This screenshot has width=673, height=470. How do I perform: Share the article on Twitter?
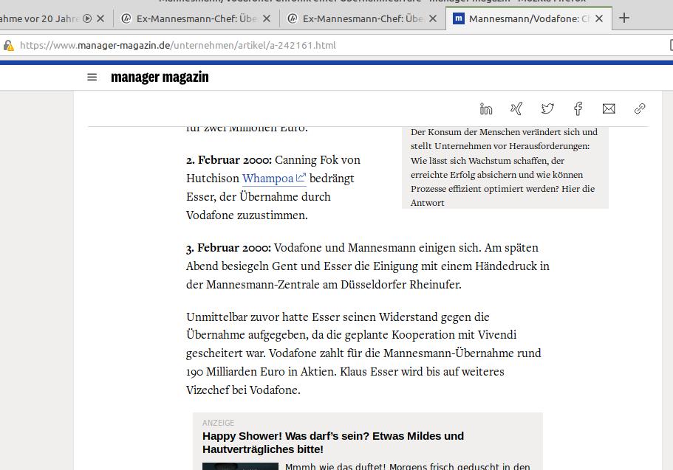pos(547,109)
